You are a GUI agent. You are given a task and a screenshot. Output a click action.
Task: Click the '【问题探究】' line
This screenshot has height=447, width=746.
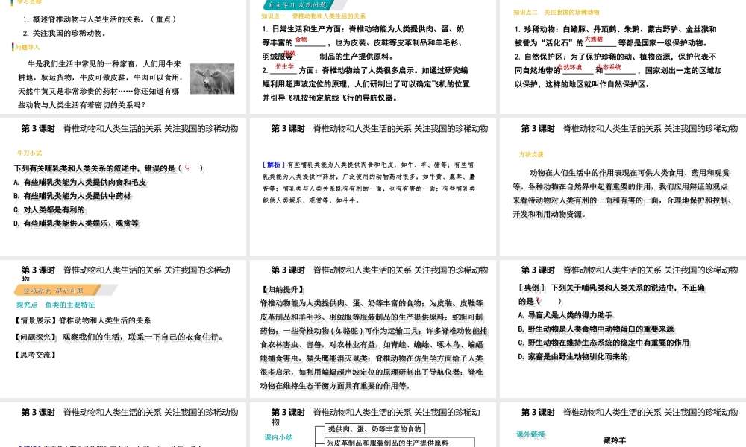point(118,337)
